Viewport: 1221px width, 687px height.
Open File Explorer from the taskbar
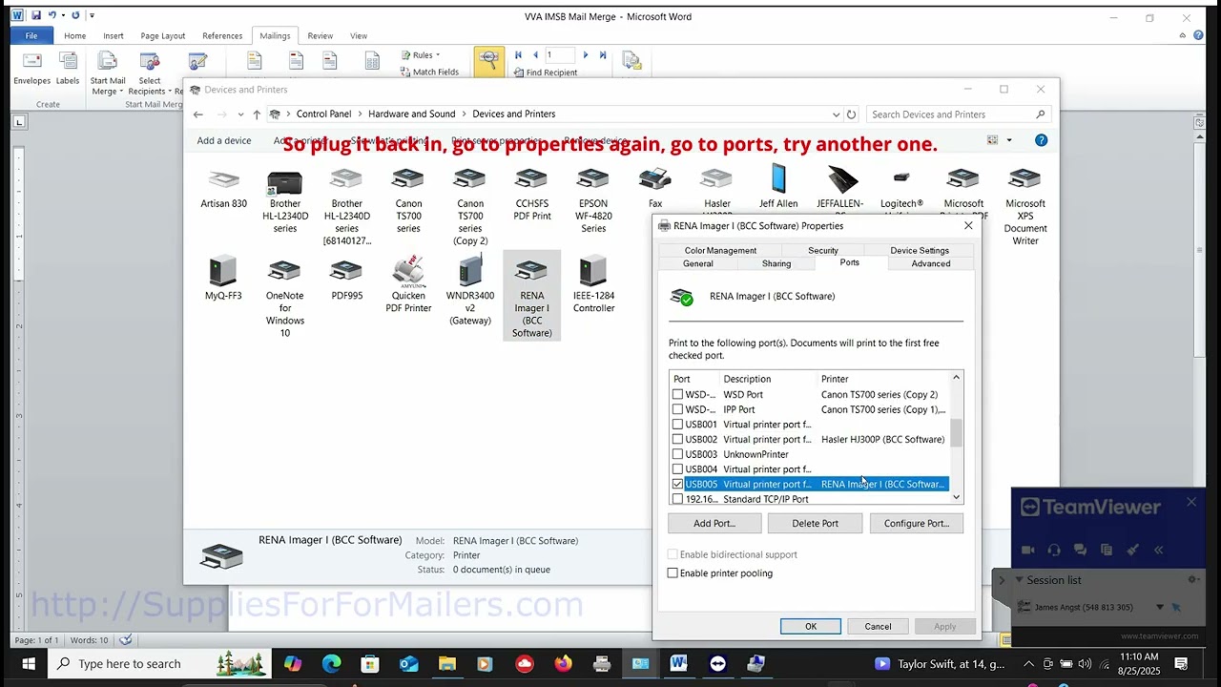click(447, 664)
